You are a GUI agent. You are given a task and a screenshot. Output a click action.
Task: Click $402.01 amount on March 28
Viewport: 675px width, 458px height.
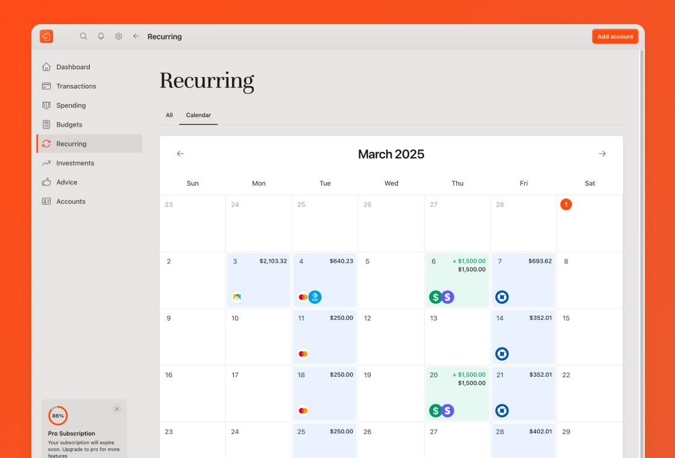[x=541, y=431]
